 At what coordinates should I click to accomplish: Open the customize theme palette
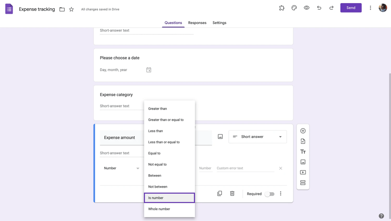tap(294, 8)
